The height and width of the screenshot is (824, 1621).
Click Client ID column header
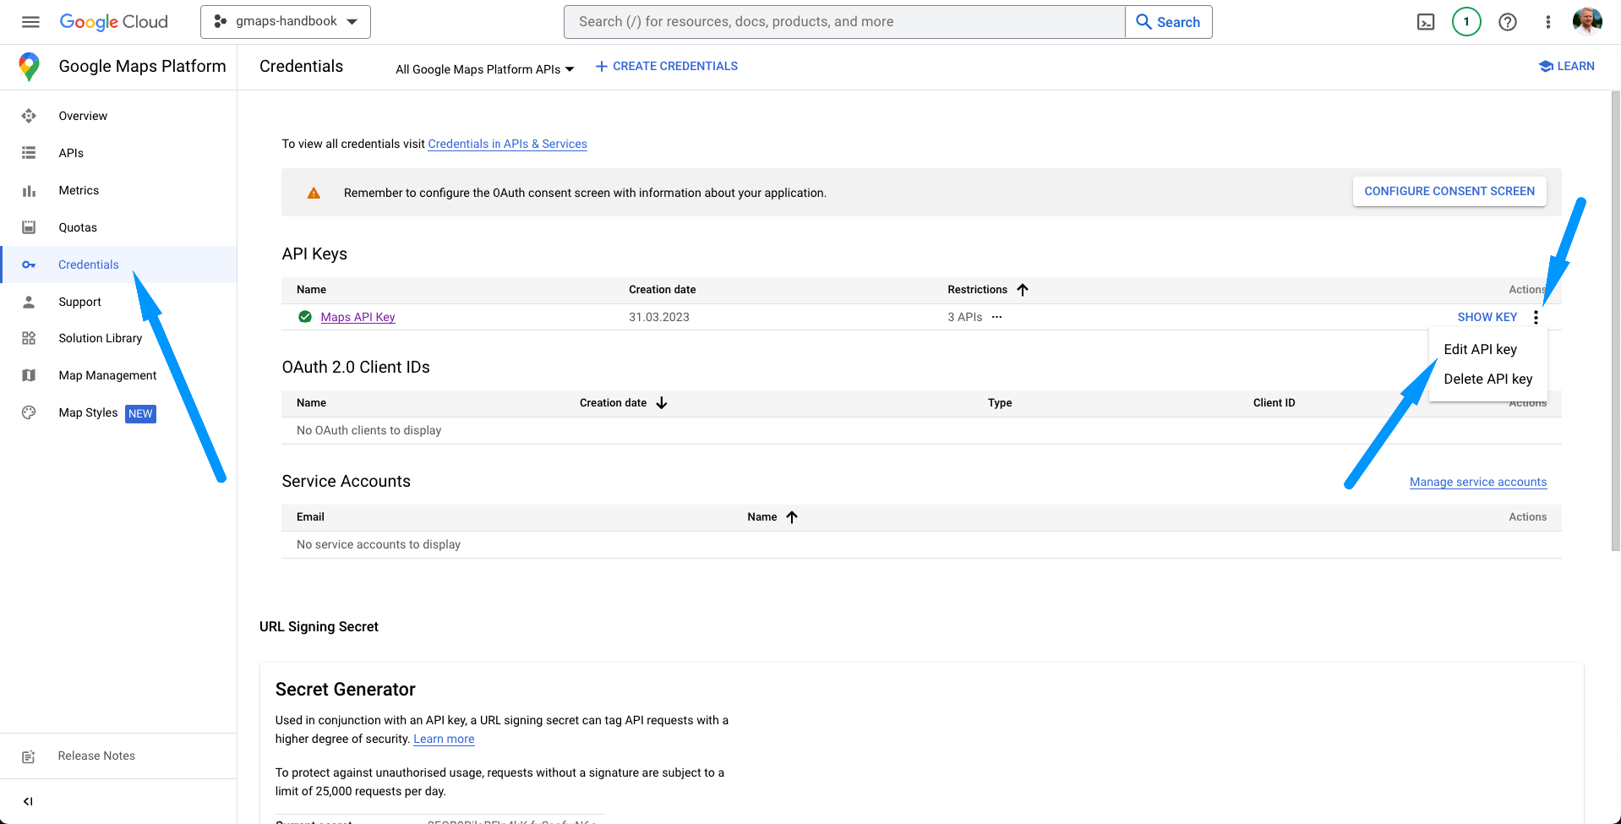[1274, 403]
